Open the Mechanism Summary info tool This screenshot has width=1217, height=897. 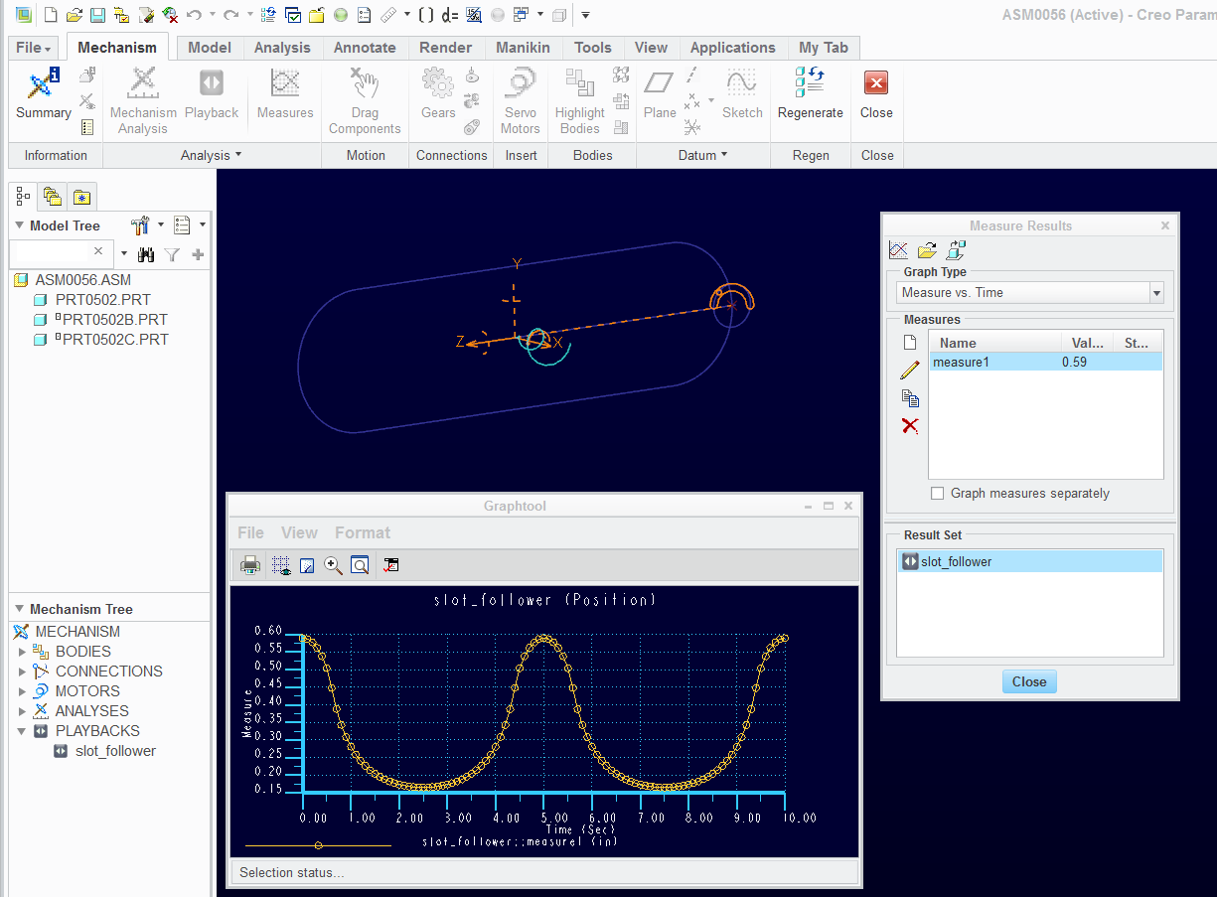coord(43,94)
